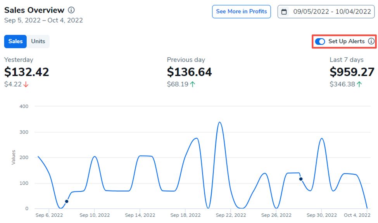Screen dimensions: 378x223
Task: Click the info icon next to Set Up Alerts
Action: [x=371, y=41]
